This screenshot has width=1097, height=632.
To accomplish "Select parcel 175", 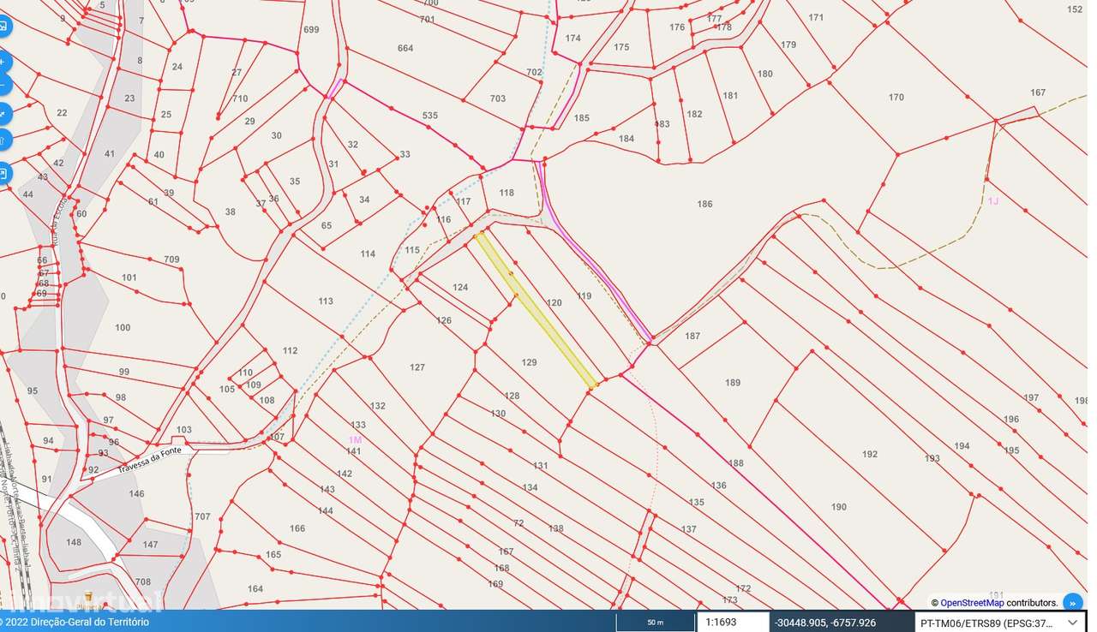I will (621, 47).
